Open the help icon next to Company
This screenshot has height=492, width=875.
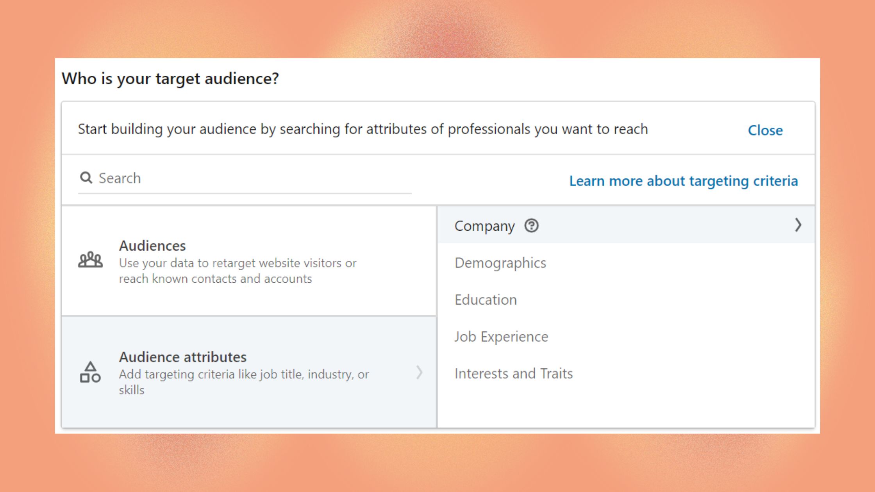(532, 225)
